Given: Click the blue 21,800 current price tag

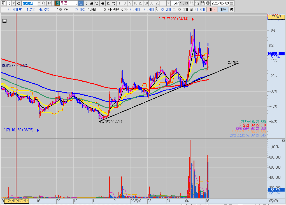Looking at the screenshot, I should [x=277, y=53].
